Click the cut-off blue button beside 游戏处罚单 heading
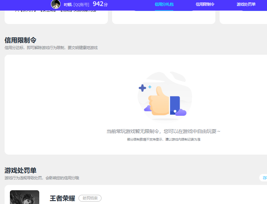The width and height of the screenshot is (267, 204). pos(263,178)
